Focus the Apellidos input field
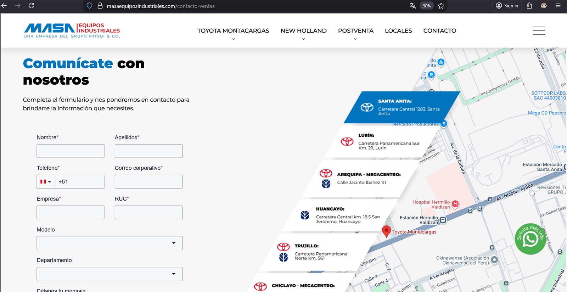Image resolution: width=567 pixels, height=292 pixels. 148,151
